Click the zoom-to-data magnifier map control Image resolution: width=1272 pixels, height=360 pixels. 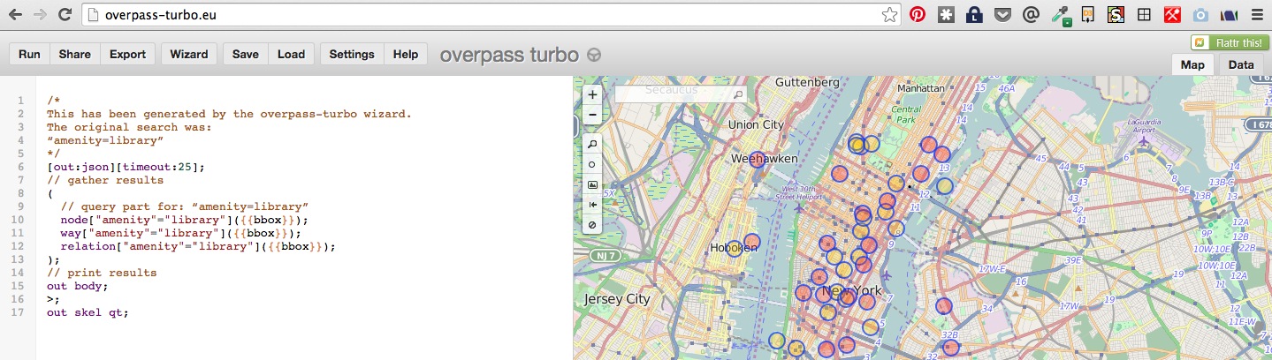pyautogui.click(x=591, y=144)
